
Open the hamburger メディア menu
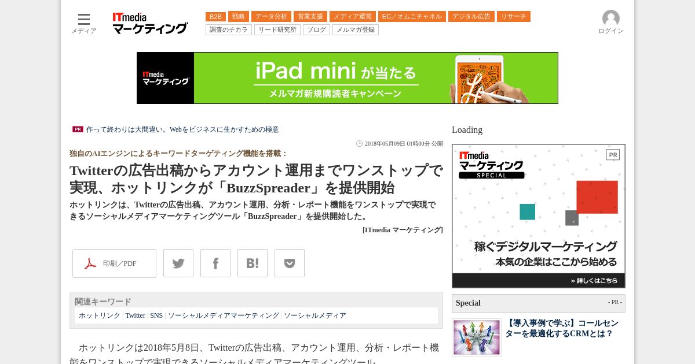(84, 23)
